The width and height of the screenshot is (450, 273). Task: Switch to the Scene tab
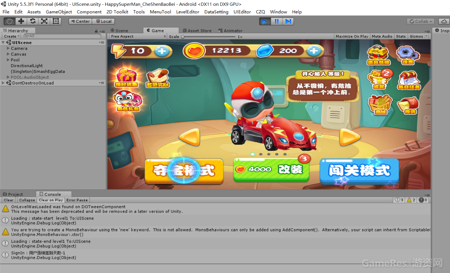click(119, 31)
